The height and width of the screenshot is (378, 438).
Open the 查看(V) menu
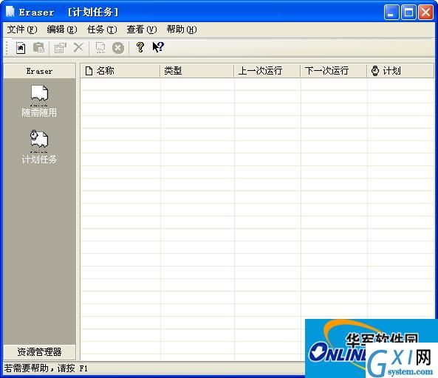142,30
